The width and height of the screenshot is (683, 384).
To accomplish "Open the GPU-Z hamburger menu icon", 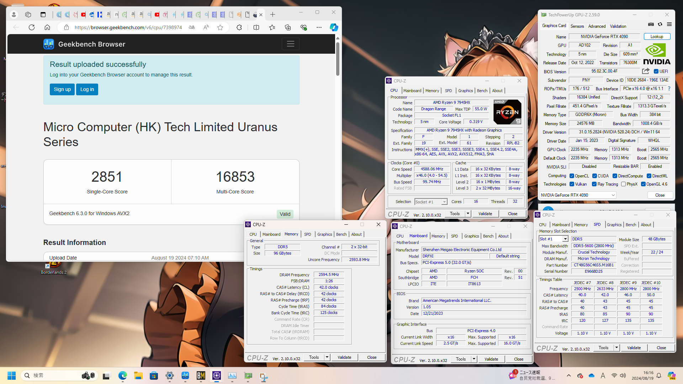I will pyautogui.click(x=669, y=25).
